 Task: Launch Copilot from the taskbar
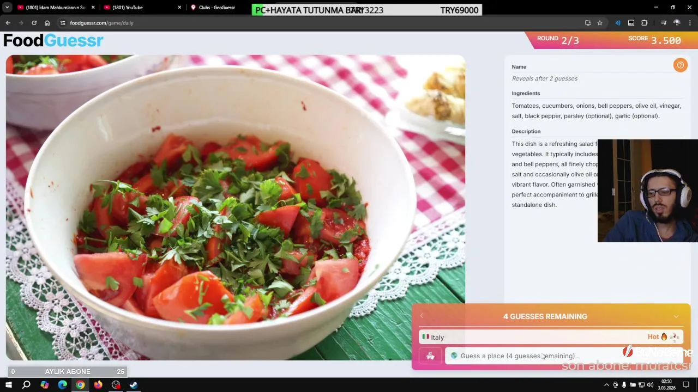[44, 385]
